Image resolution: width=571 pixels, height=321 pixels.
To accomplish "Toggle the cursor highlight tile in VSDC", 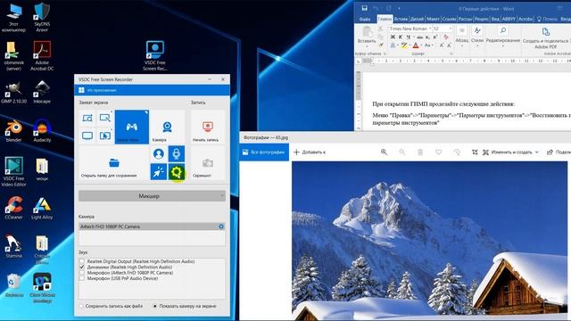I will 159,172.
